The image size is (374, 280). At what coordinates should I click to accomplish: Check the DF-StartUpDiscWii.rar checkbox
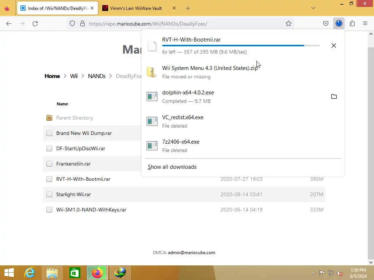point(49,148)
